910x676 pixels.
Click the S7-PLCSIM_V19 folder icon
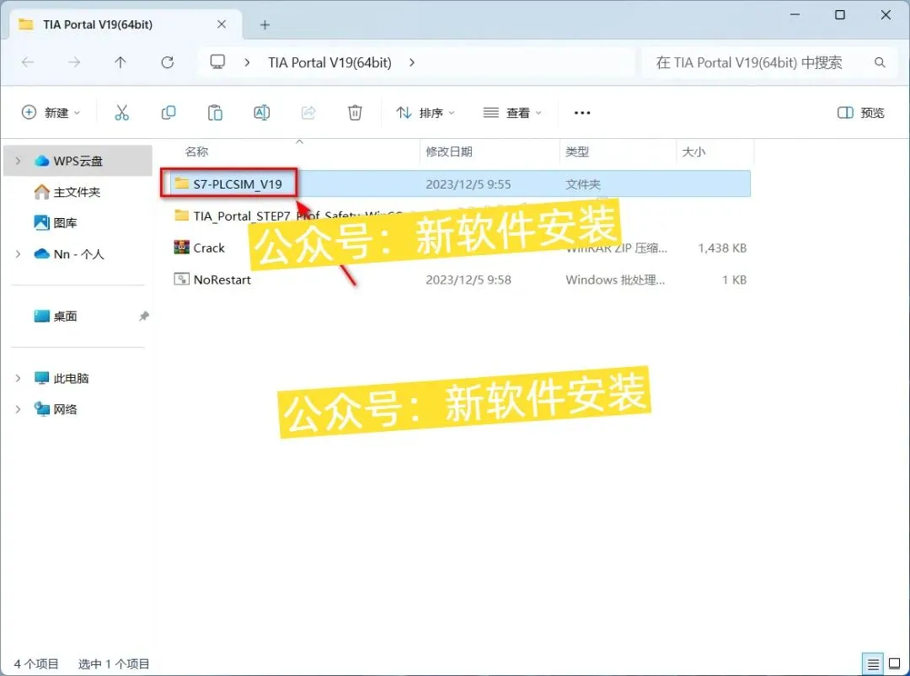click(x=182, y=184)
